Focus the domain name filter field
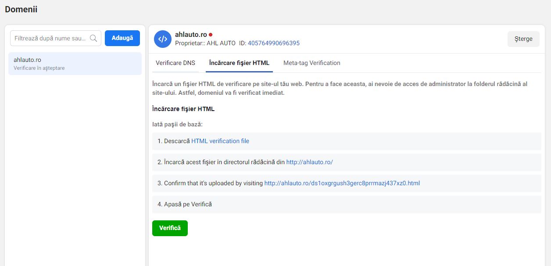 (x=56, y=38)
